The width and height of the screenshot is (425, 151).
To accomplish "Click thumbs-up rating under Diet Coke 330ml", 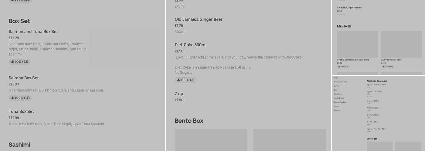I will point(185,80).
